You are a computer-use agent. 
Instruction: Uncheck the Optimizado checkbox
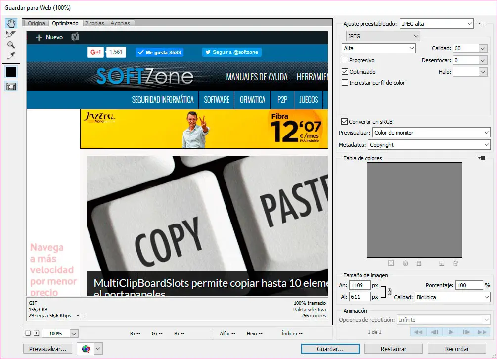tap(345, 71)
